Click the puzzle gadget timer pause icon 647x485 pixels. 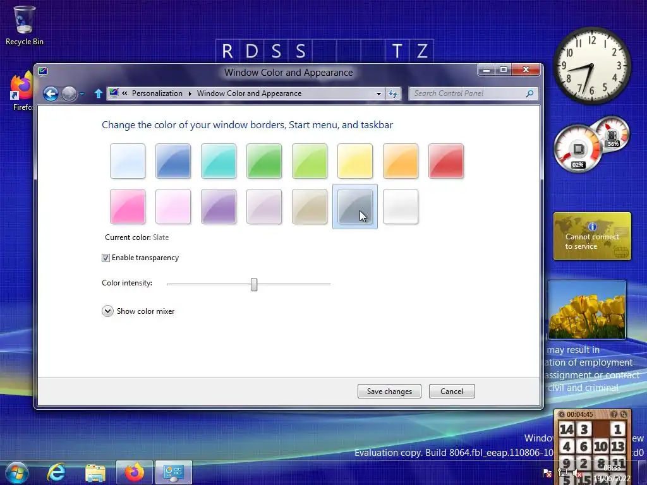(x=562, y=414)
